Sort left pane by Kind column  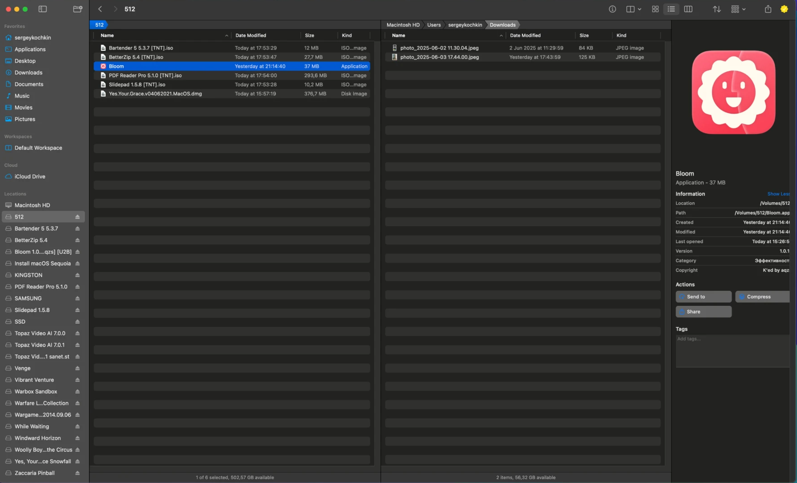point(354,35)
